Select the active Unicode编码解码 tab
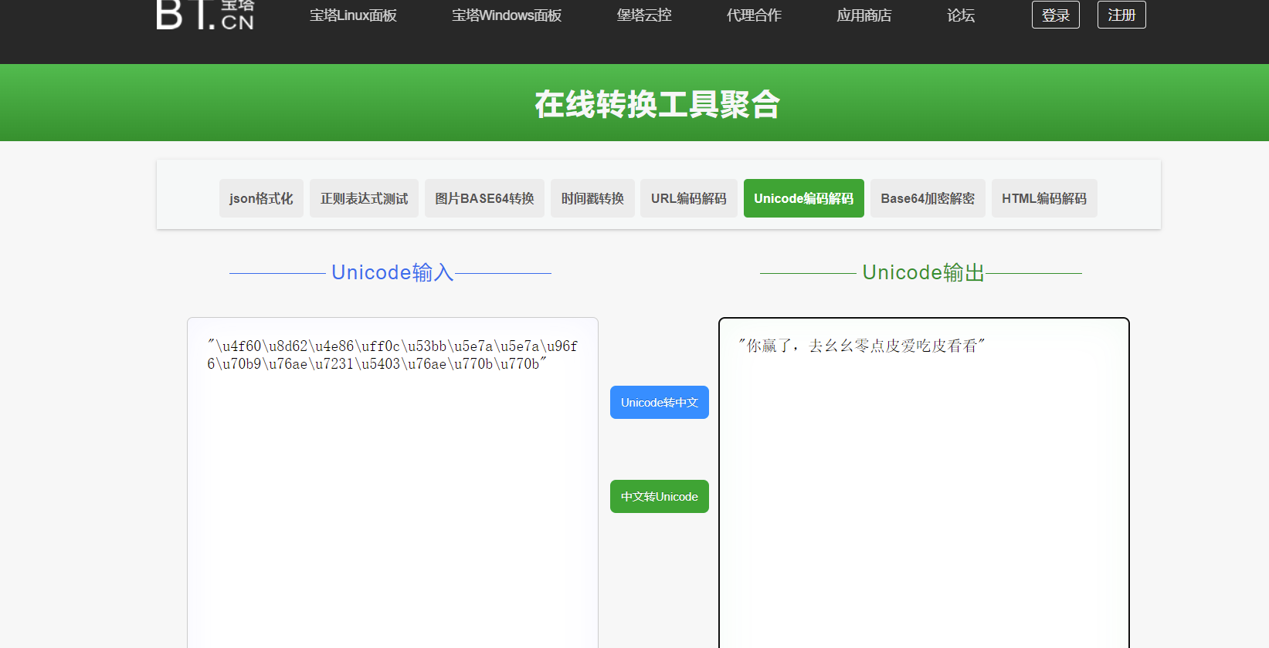The width and height of the screenshot is (1269, 648). coord(804,198)
